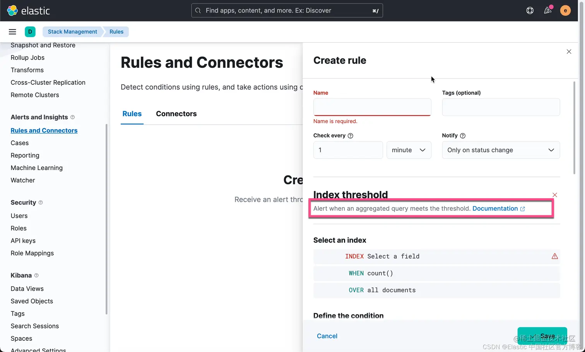The image size is (585, 352).
Task: Open Reporting in sidebar
Action: [25, 155]
